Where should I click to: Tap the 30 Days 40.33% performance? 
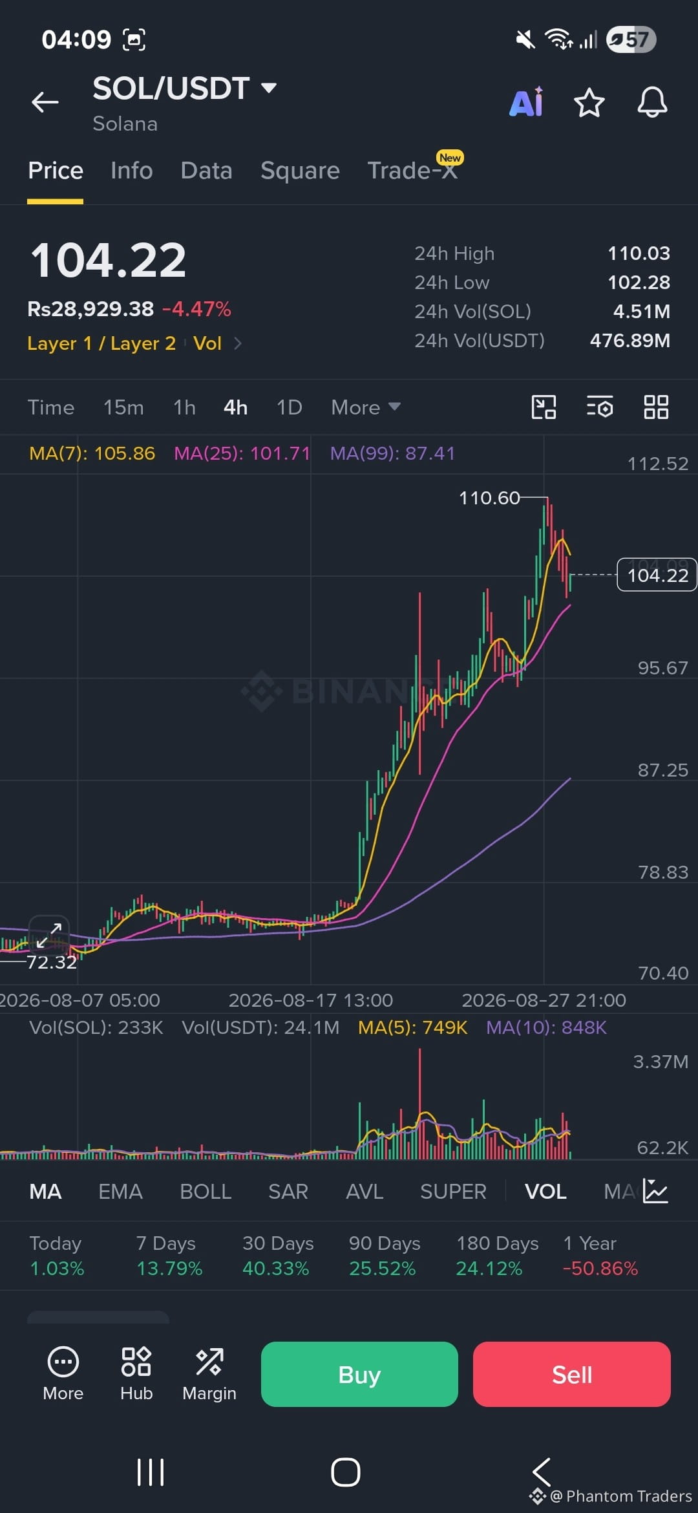pyautogui.click(x=278, y=1256)
